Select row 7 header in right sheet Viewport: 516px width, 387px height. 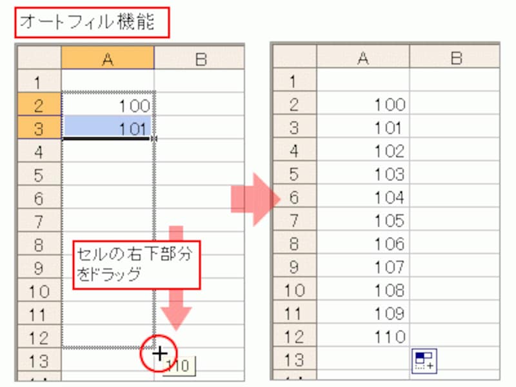(295, 219)
